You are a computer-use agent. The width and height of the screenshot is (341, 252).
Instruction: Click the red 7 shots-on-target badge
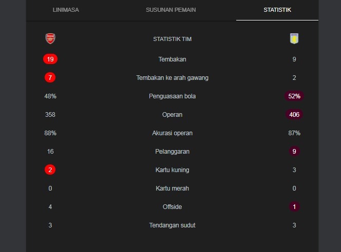tap(50, 78)
